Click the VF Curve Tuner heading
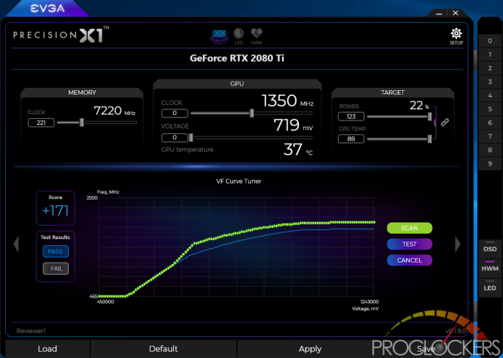This screenshot has height=358, width=503. (239, 181)
